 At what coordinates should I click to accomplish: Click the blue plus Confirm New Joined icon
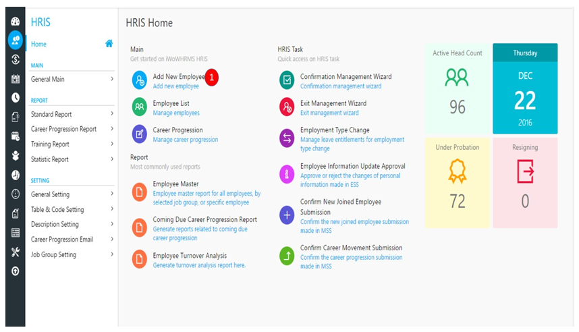[x=287, y=215]
